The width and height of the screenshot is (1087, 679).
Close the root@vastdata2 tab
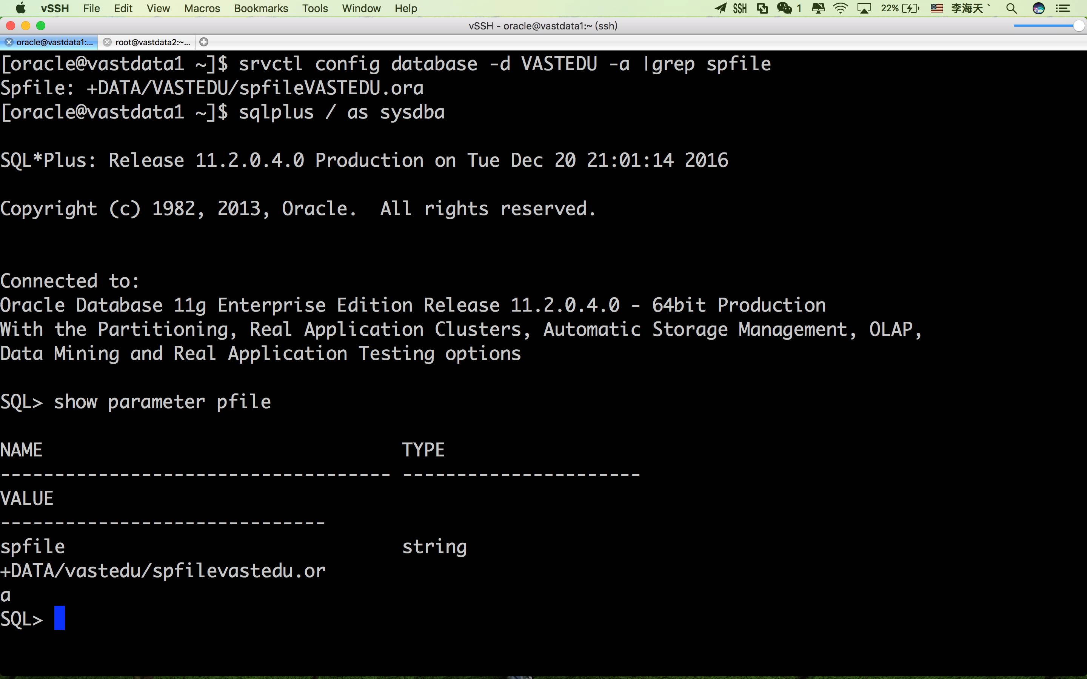tap(107, 42)
